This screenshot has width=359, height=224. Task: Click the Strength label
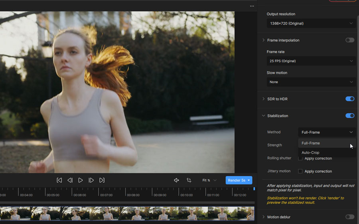pos(274,145)
